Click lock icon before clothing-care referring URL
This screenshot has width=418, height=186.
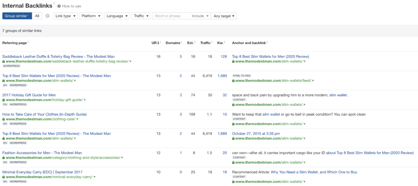pyautogui.click(x=3, y=119)
